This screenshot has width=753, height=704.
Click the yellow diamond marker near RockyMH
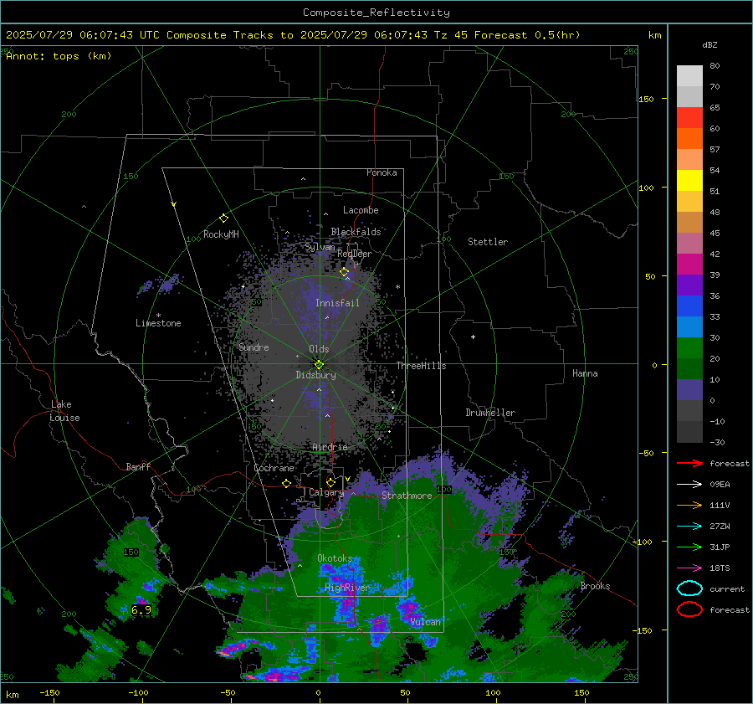click(223, 218)
